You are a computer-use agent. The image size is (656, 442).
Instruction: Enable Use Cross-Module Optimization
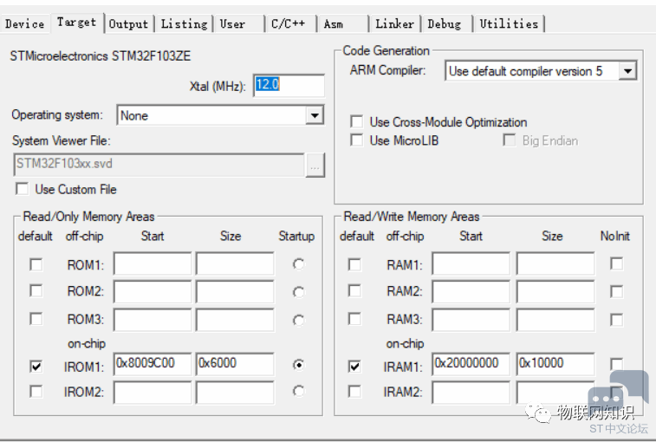(356, 122)
